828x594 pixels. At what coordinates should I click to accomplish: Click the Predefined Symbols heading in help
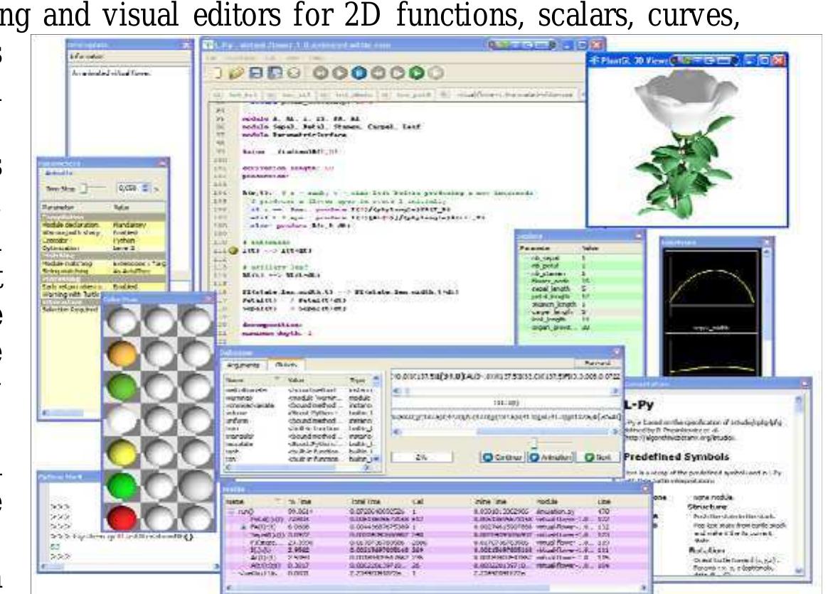[x=676, y=457]
